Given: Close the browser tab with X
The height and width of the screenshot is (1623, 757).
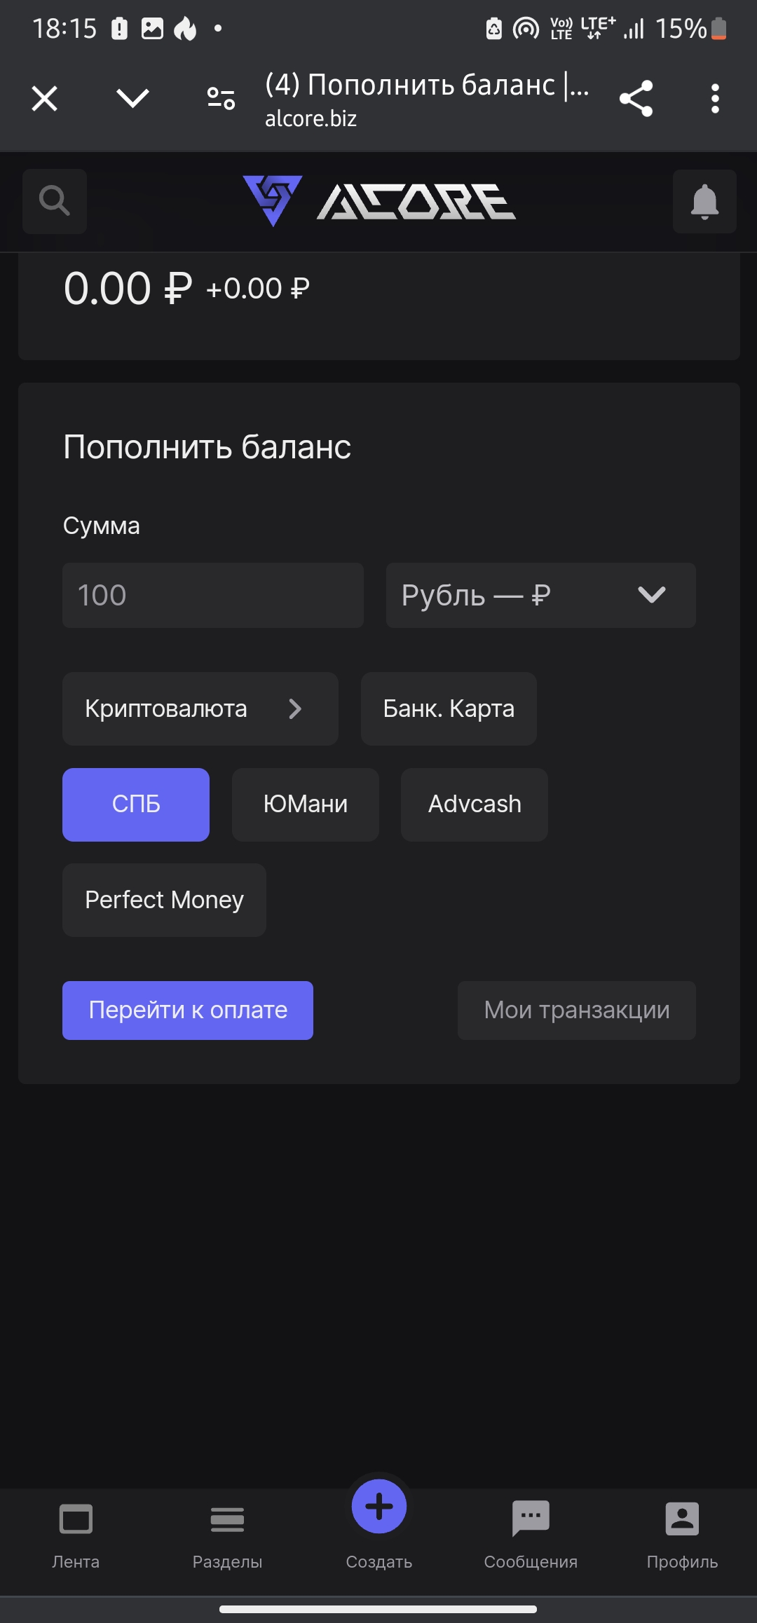Looking at the screenshot, I should coord(45,98).
